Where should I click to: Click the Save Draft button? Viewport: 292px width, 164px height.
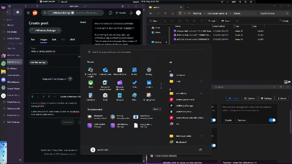[x=68, y=122]
